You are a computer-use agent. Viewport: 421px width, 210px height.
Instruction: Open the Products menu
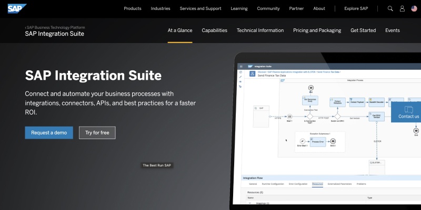(133, 8)
